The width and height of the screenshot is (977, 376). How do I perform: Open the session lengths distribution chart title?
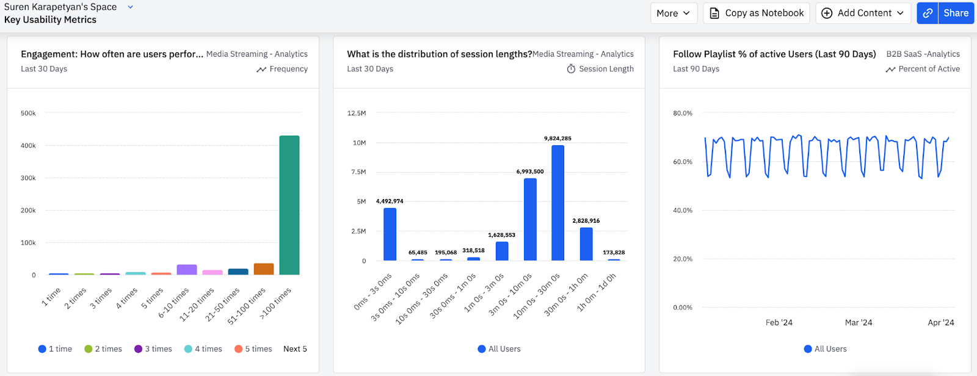[x=440, y=54]
